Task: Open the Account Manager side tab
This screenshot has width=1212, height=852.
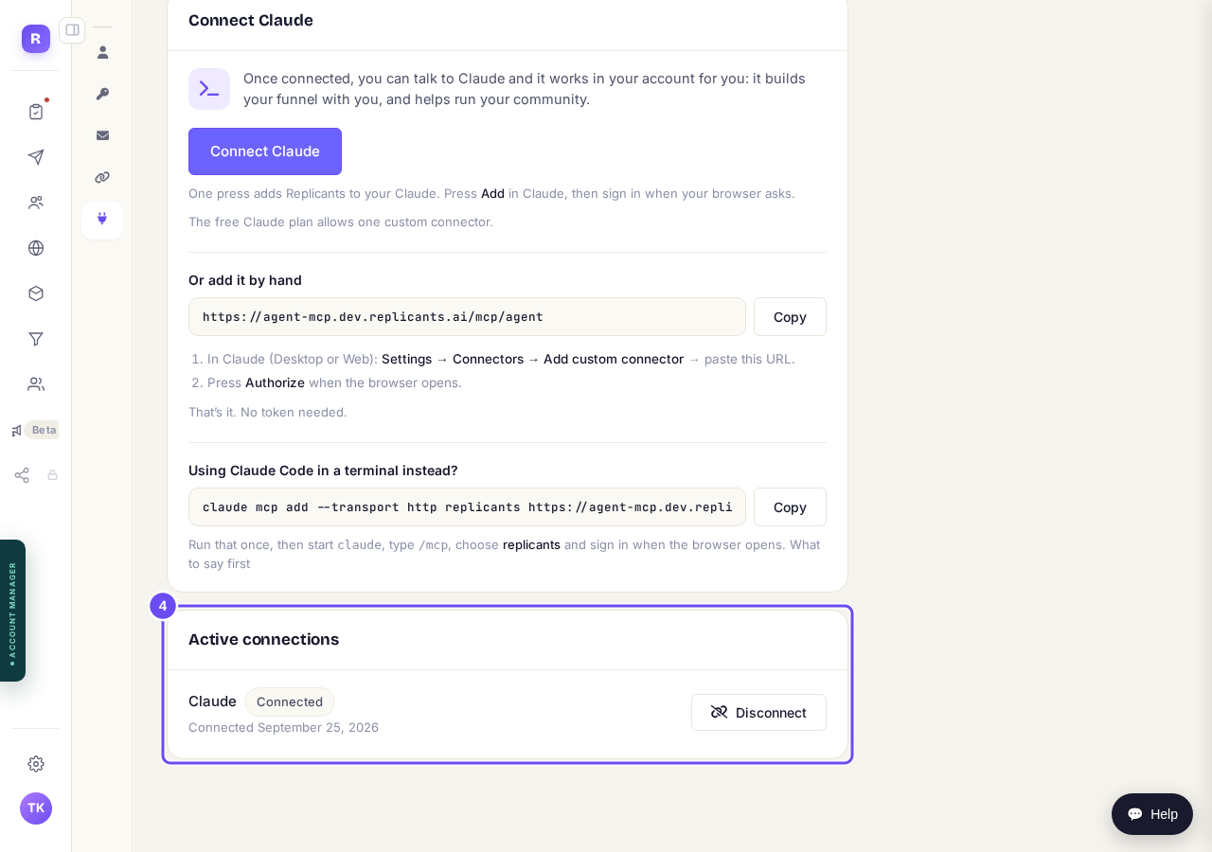Action: pyautogui.click(x=12, y=611)
